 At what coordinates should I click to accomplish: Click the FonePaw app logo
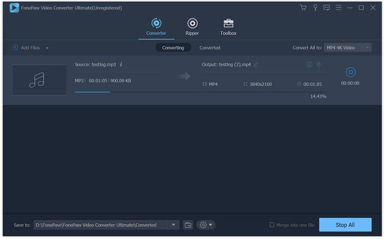(14, 8)
